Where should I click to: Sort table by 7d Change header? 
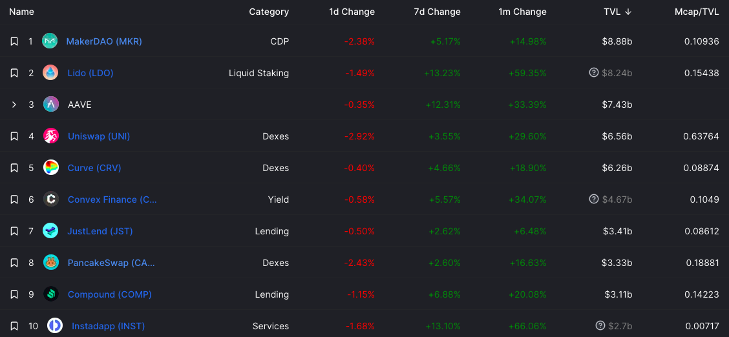click(x=437, y=12)
